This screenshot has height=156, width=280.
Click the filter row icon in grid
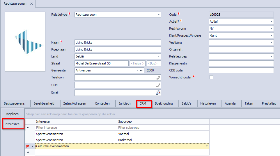pos(28,128)
